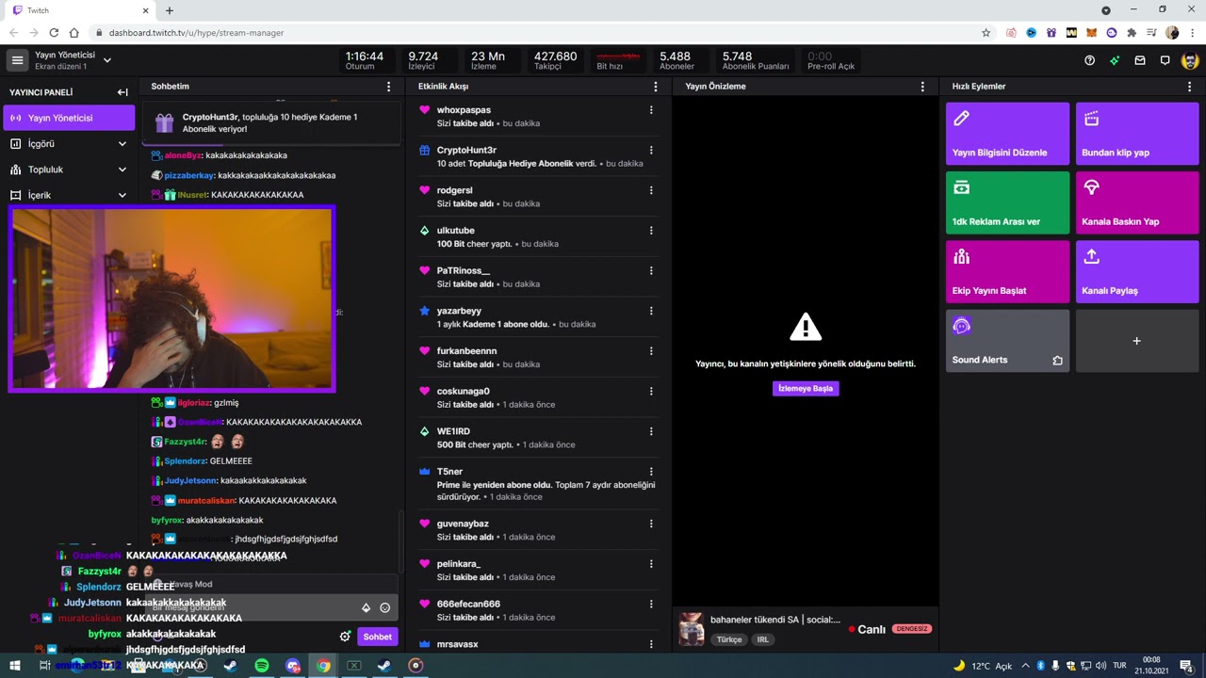Click the sparkle icon in dashboard header
This screenshot has height=678, width=1206.
[x=1115, y=60]
